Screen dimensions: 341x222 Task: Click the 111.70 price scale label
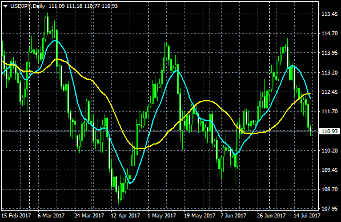point(330,112)
